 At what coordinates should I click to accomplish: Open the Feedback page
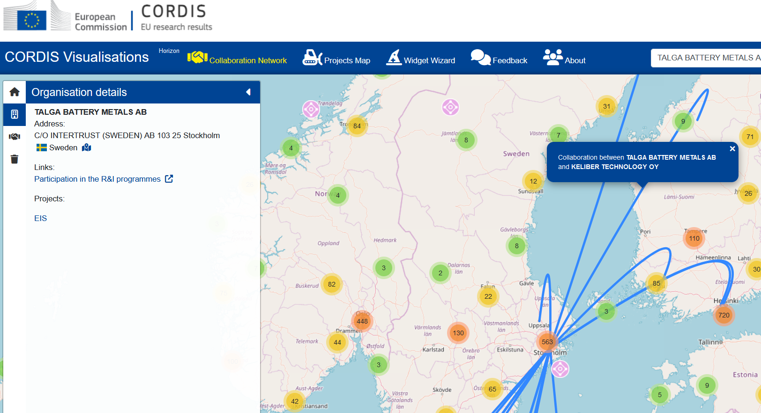pos(499,59)
